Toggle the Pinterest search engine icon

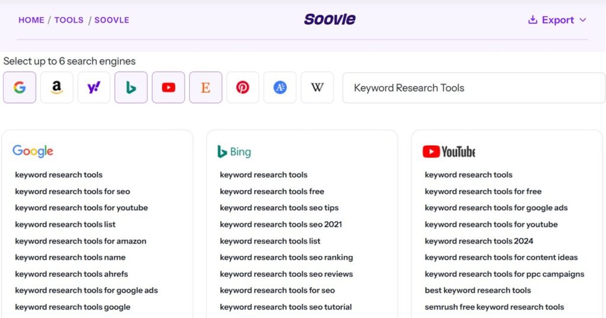(243, 88)
